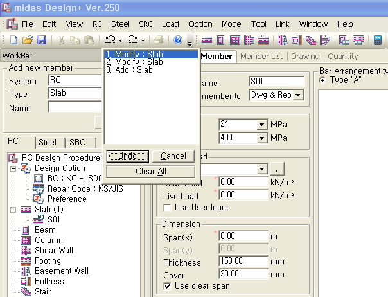Click the Basement Wall toolbar icon
This screenshot has width=388, height=297.
point(283,40)
